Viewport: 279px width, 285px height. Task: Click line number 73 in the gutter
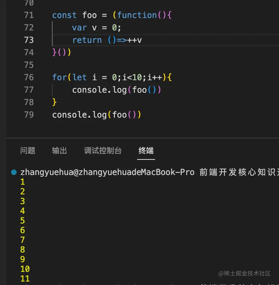point(29,40)
